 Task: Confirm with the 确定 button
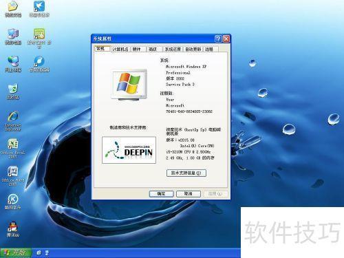pyautogui.click(x=161, y=194)
